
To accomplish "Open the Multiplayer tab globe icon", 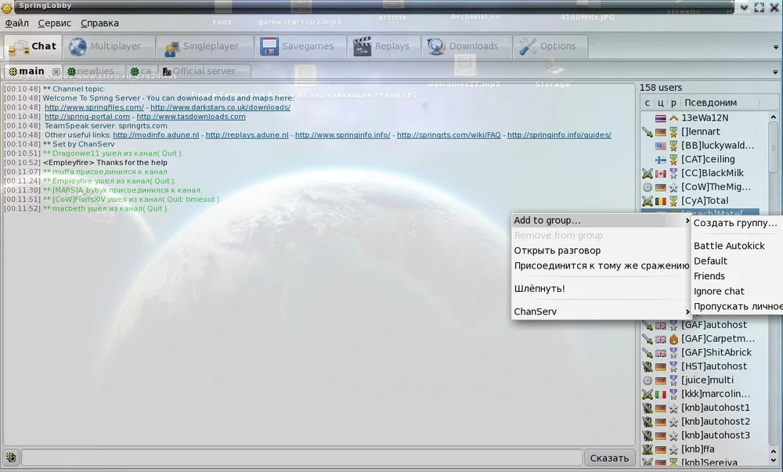I will coord(78,47).
